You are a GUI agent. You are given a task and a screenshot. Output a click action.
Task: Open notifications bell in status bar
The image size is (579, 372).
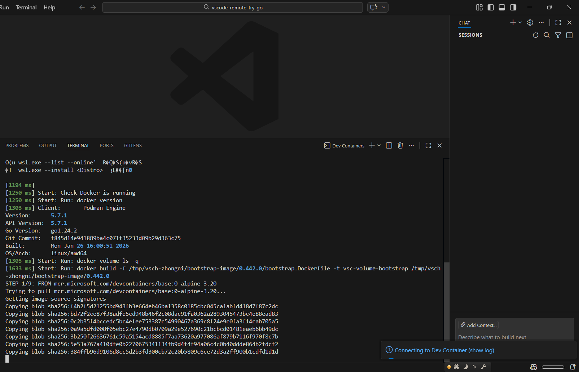click(x=573, y=367)
